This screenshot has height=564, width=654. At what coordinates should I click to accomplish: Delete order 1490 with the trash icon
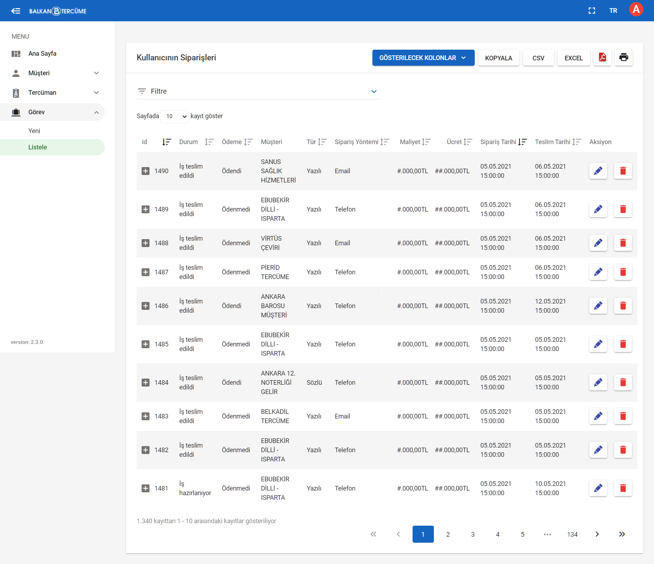pos(623,171)
